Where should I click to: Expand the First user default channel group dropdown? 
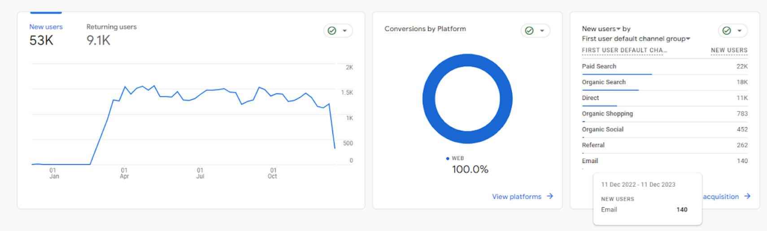pyautogui.click(x=688, y=39)
